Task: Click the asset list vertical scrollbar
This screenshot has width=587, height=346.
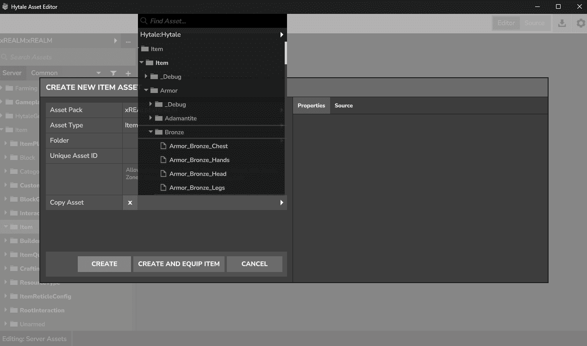Action: click(286, 53)
